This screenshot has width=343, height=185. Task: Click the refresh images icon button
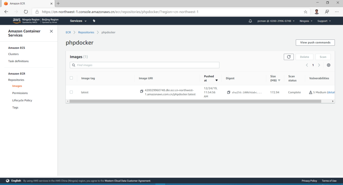tap(289, 57)
